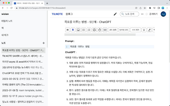Screen dimensions: 170x106
Task: Go forward with the browser forward arrow
Action: 7,8
